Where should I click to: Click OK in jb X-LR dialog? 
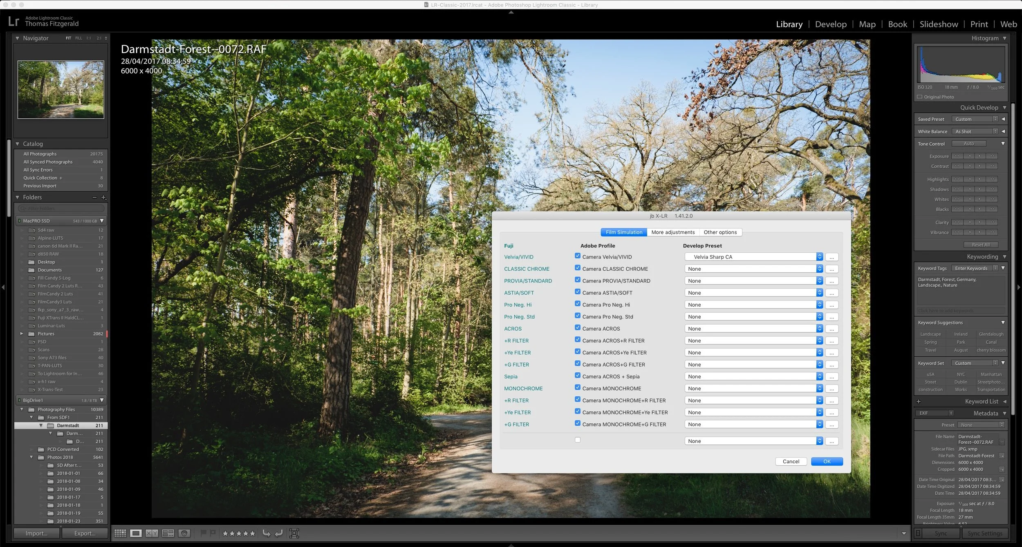(827, 462)
